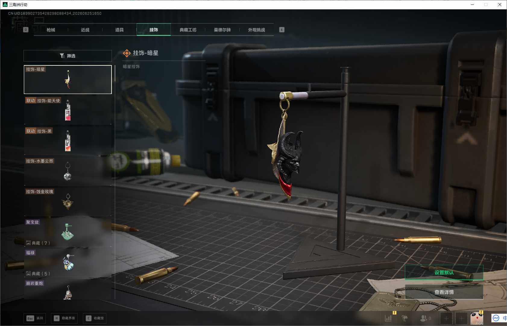Viewport: 507px width, 326px height.
Task: Open the statistics bar-chart icon
Action: pos(388,318)
